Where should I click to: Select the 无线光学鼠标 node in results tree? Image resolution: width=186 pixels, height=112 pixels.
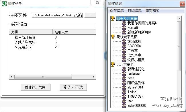click(127, 37)
